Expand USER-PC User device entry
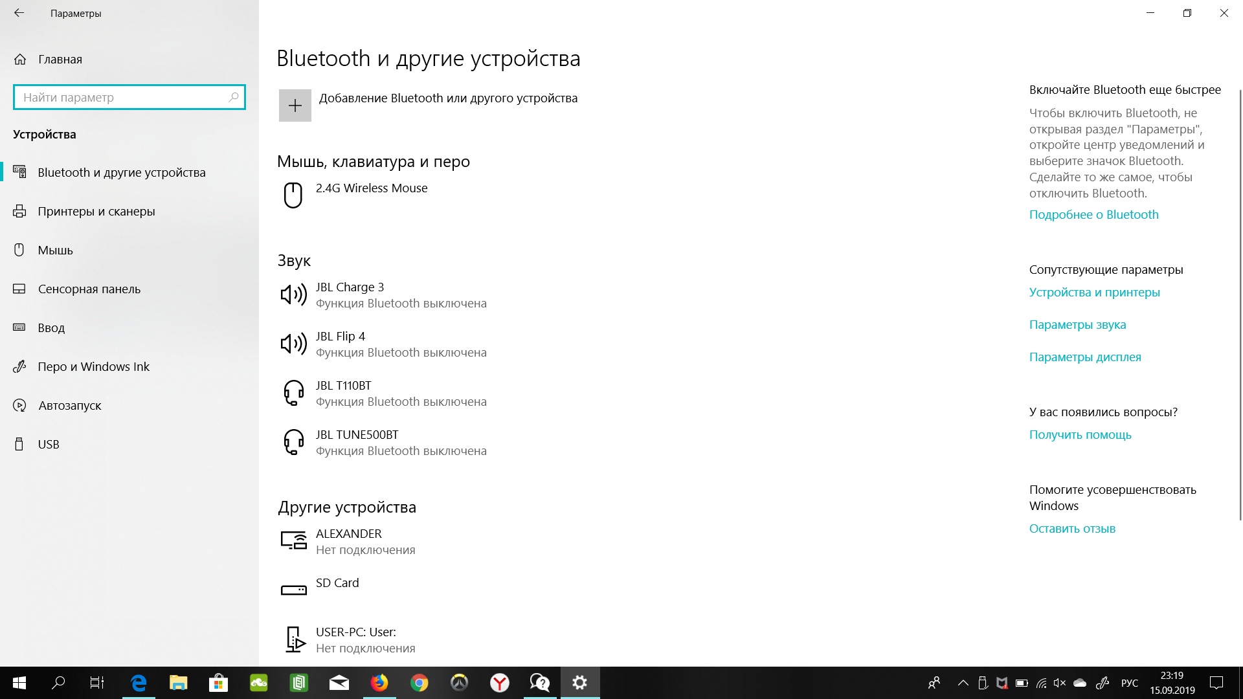 [356, 639]
